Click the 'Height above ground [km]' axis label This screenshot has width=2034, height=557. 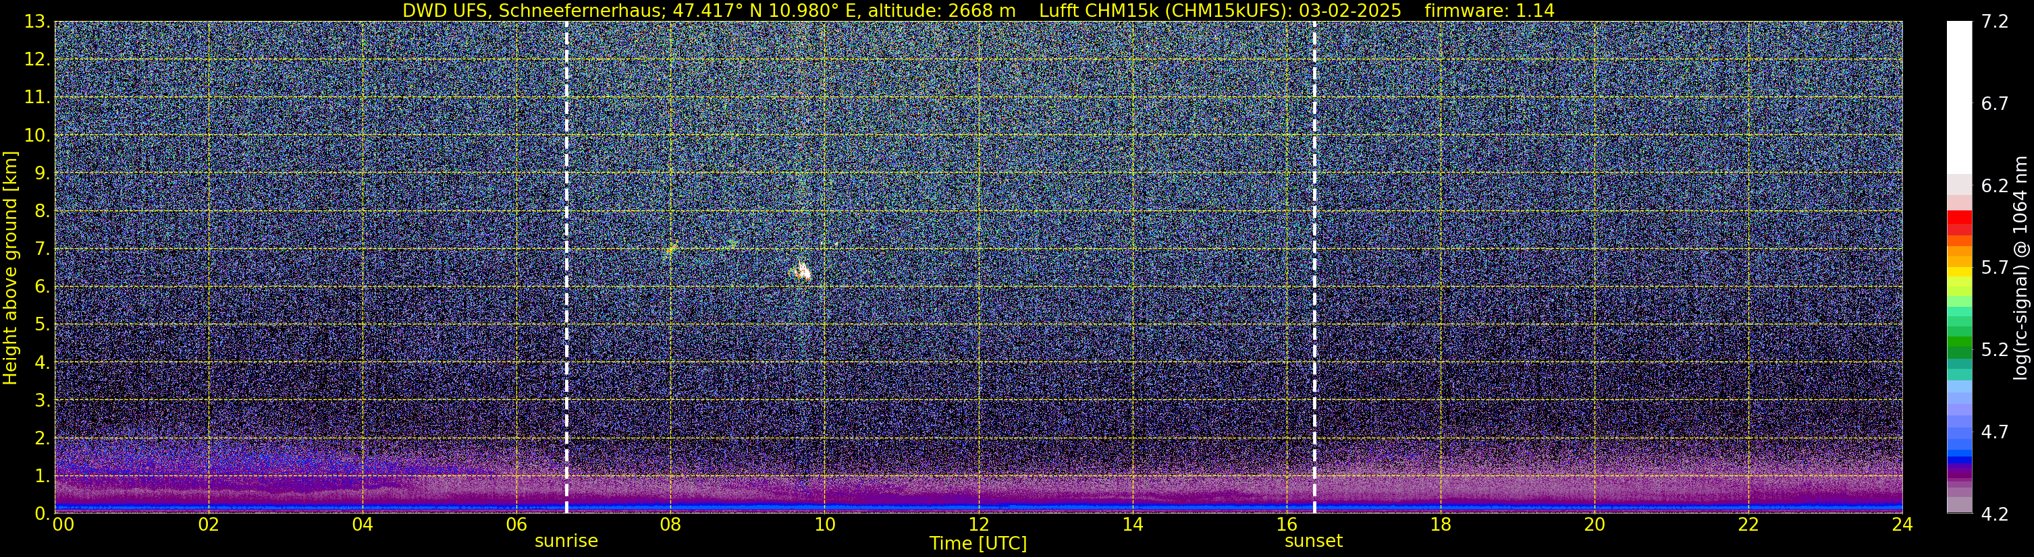[x=10, y=268]
